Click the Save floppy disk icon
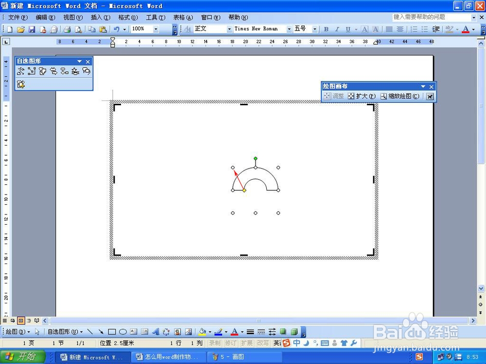The image size is (486, 364). (x=32, y=30)
